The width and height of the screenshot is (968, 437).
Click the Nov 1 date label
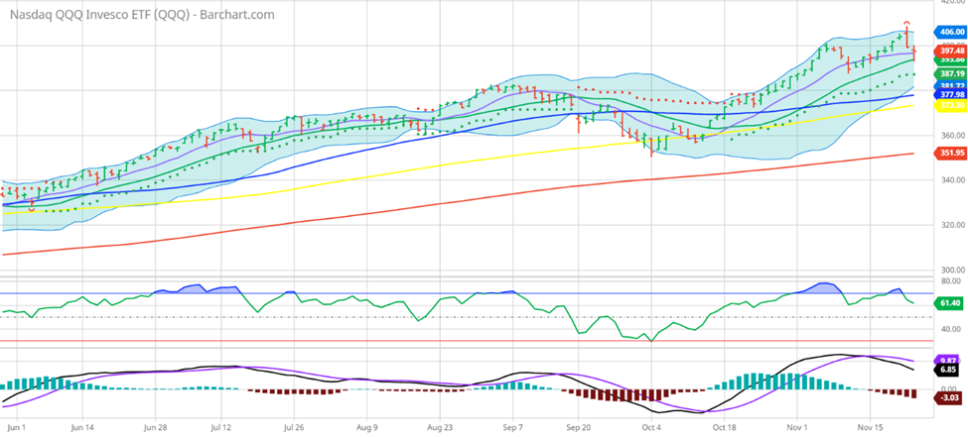(797, 426)
